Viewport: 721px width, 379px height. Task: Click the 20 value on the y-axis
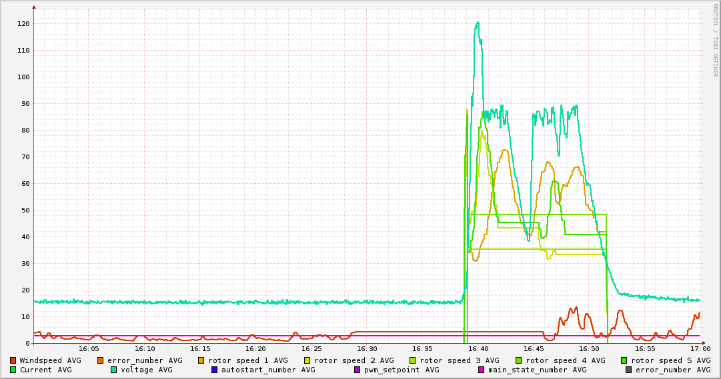coord(25,290)
